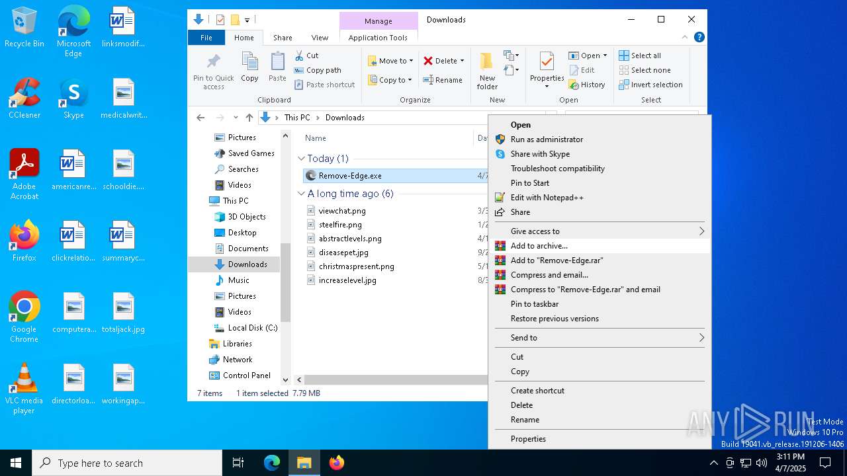Select 3D Objects in navigation pane
Screen dimensions: 847x476
coord(247,217)
